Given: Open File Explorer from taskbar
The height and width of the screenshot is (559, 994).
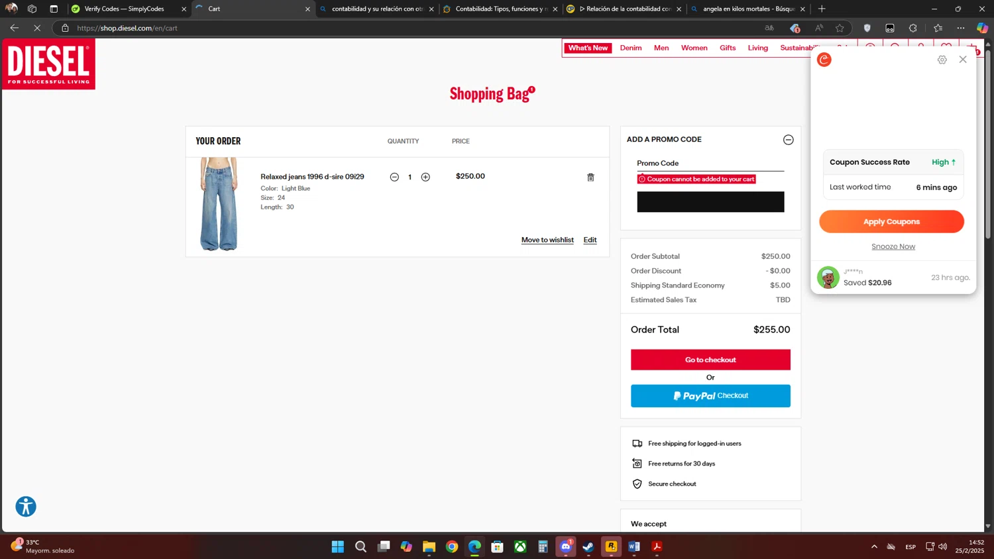Looking at the screenshot, I should click(x=429, y=546).
